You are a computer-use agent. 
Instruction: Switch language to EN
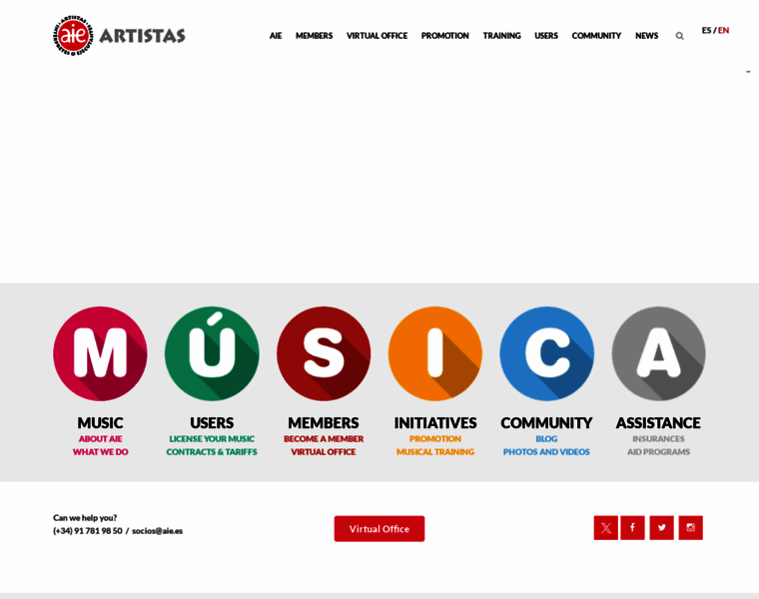point(723,31)
